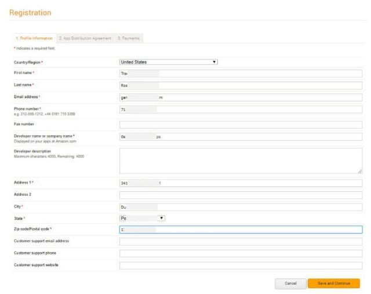Click inside the Developer description textarea
The width and height of the screenshot is (371, 294).
click(241, 160)
